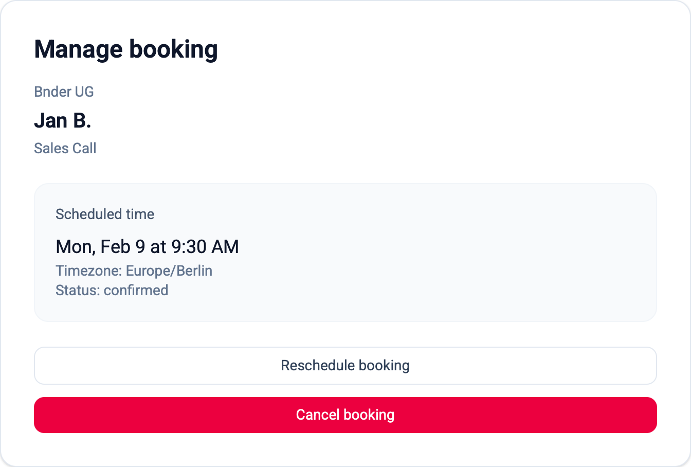Click the Scheduled time card
Viewport: 691px width, 467px height.
pyautogui.click(x=345, y=252)
